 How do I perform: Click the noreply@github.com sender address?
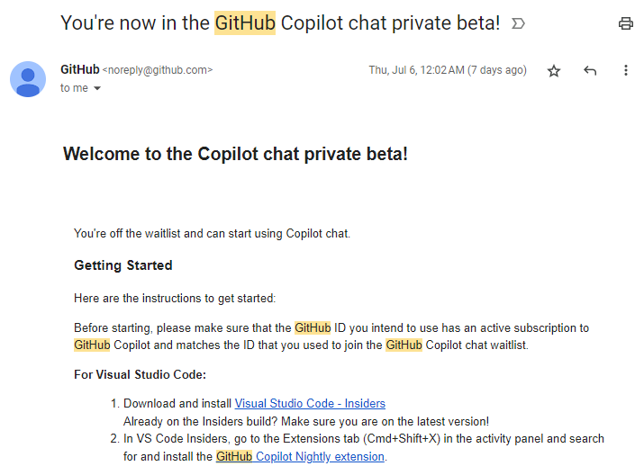click(x=158, y=70)
